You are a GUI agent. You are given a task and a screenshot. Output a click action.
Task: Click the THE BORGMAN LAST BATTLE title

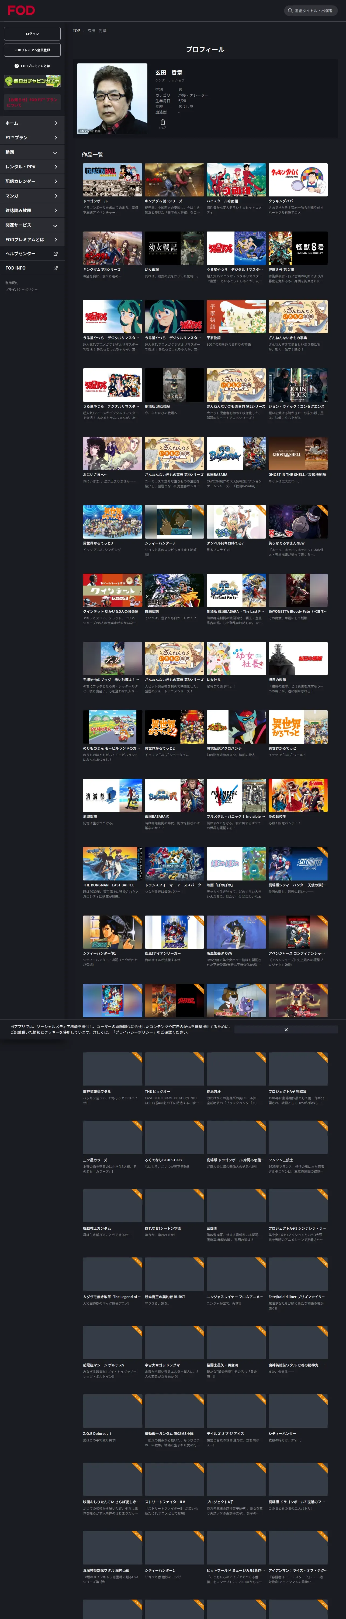pos(109,885)
